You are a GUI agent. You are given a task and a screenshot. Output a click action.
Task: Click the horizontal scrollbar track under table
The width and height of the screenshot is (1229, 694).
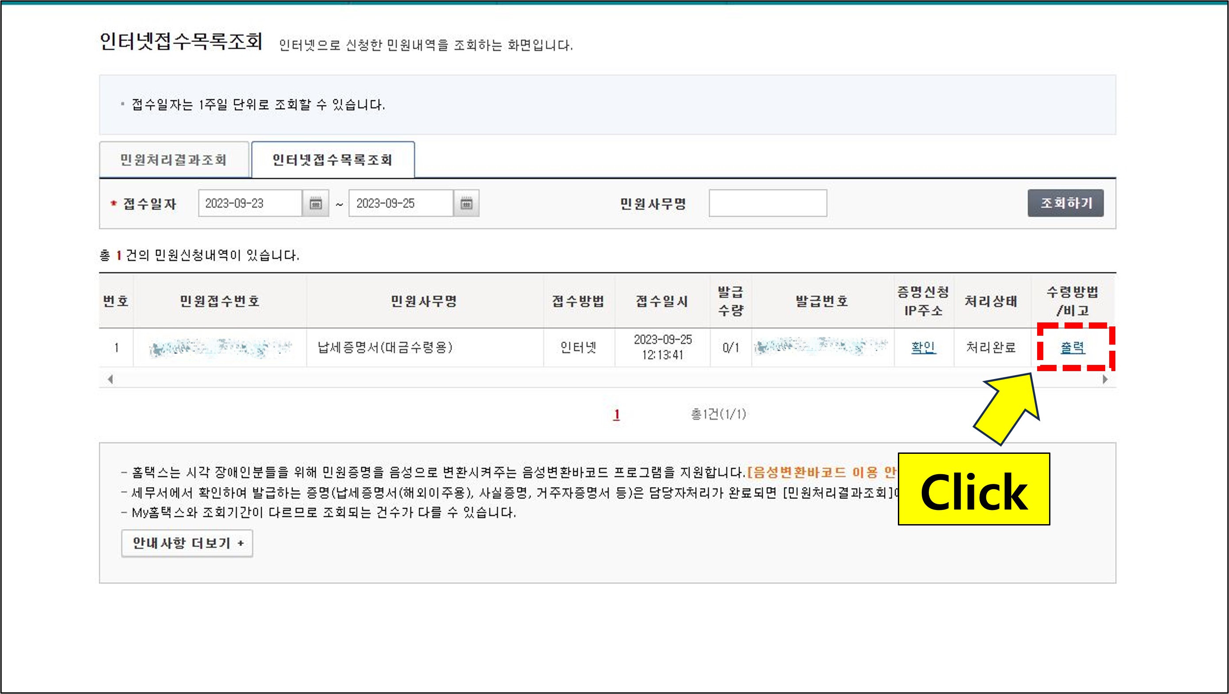click(x=606, y=380)
